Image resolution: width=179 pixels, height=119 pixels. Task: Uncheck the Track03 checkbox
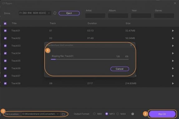point(5,46)
